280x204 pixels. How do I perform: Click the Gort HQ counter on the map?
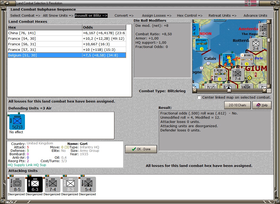(x=229, y=60)
